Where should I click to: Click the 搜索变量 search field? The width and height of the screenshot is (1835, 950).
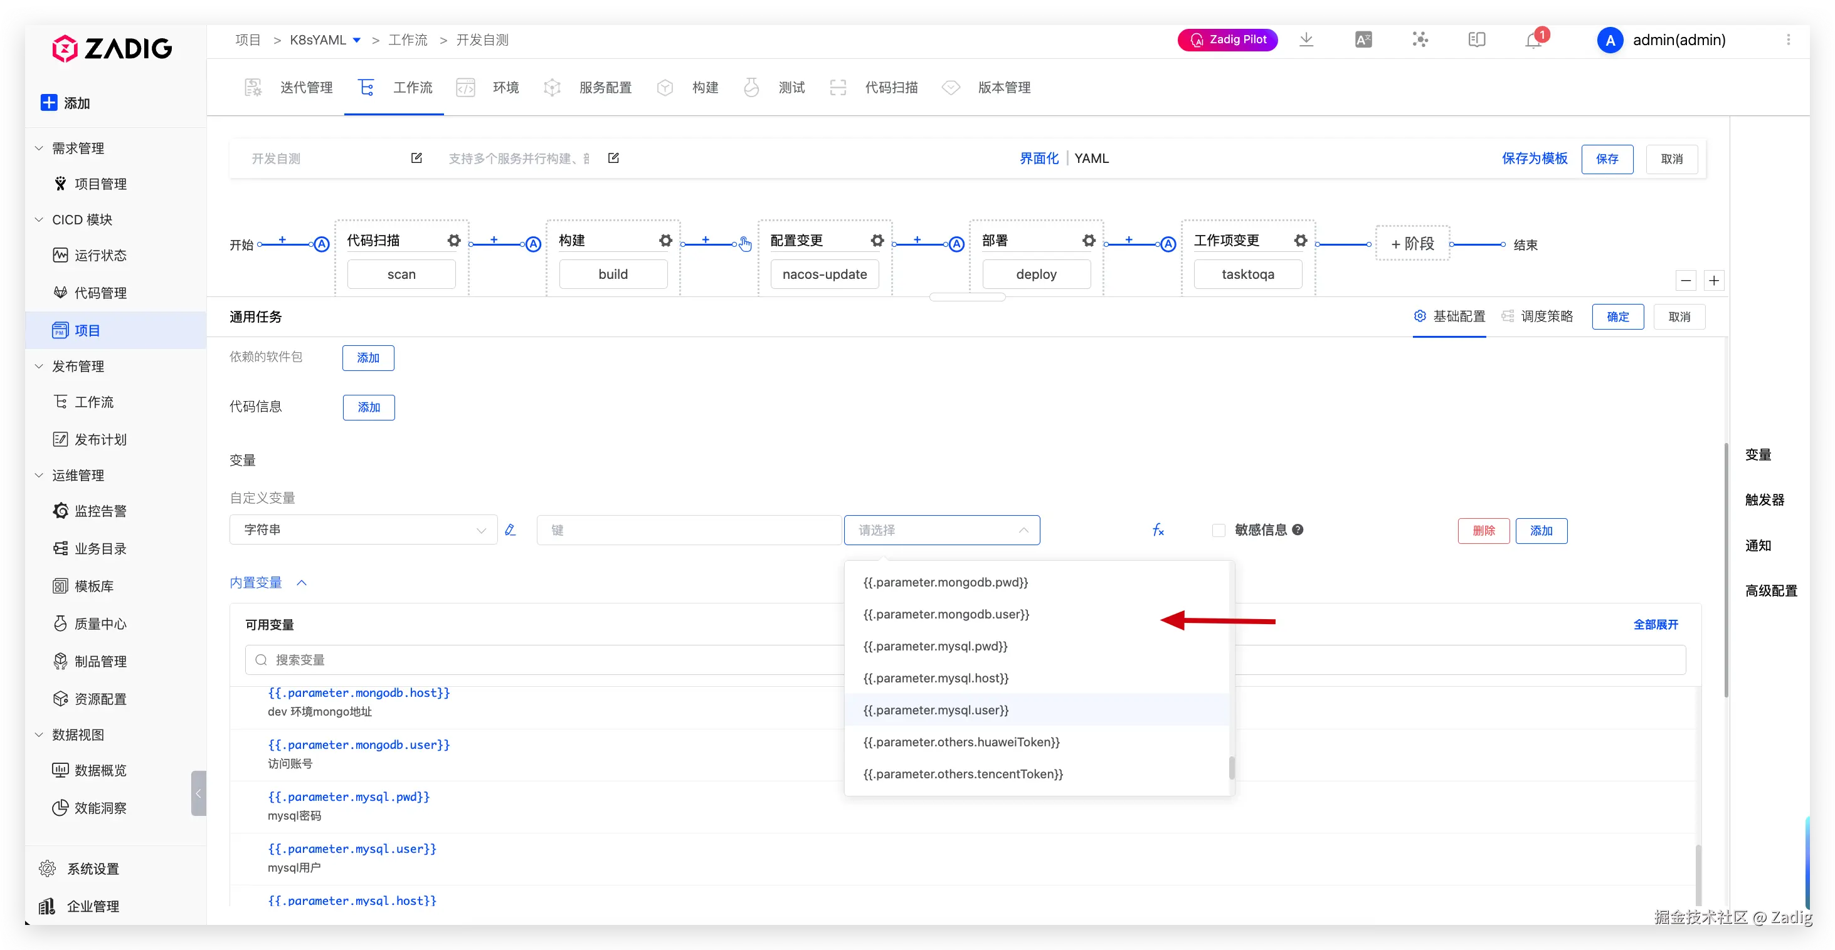click(x=965, y=660)
